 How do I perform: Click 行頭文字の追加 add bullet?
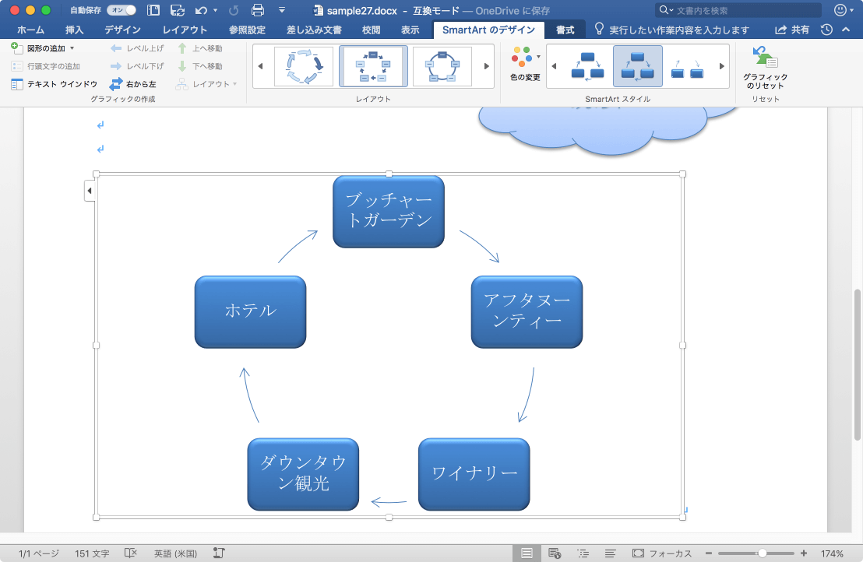pos(46,66)
